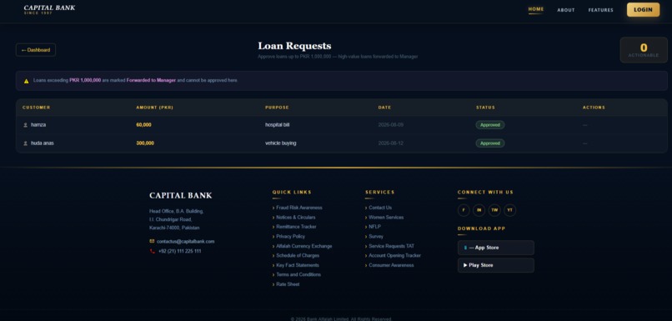Open Privacy Policy link

click(x=291, y=237)
